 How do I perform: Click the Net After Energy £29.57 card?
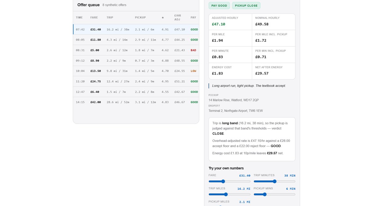coord(274,71)
